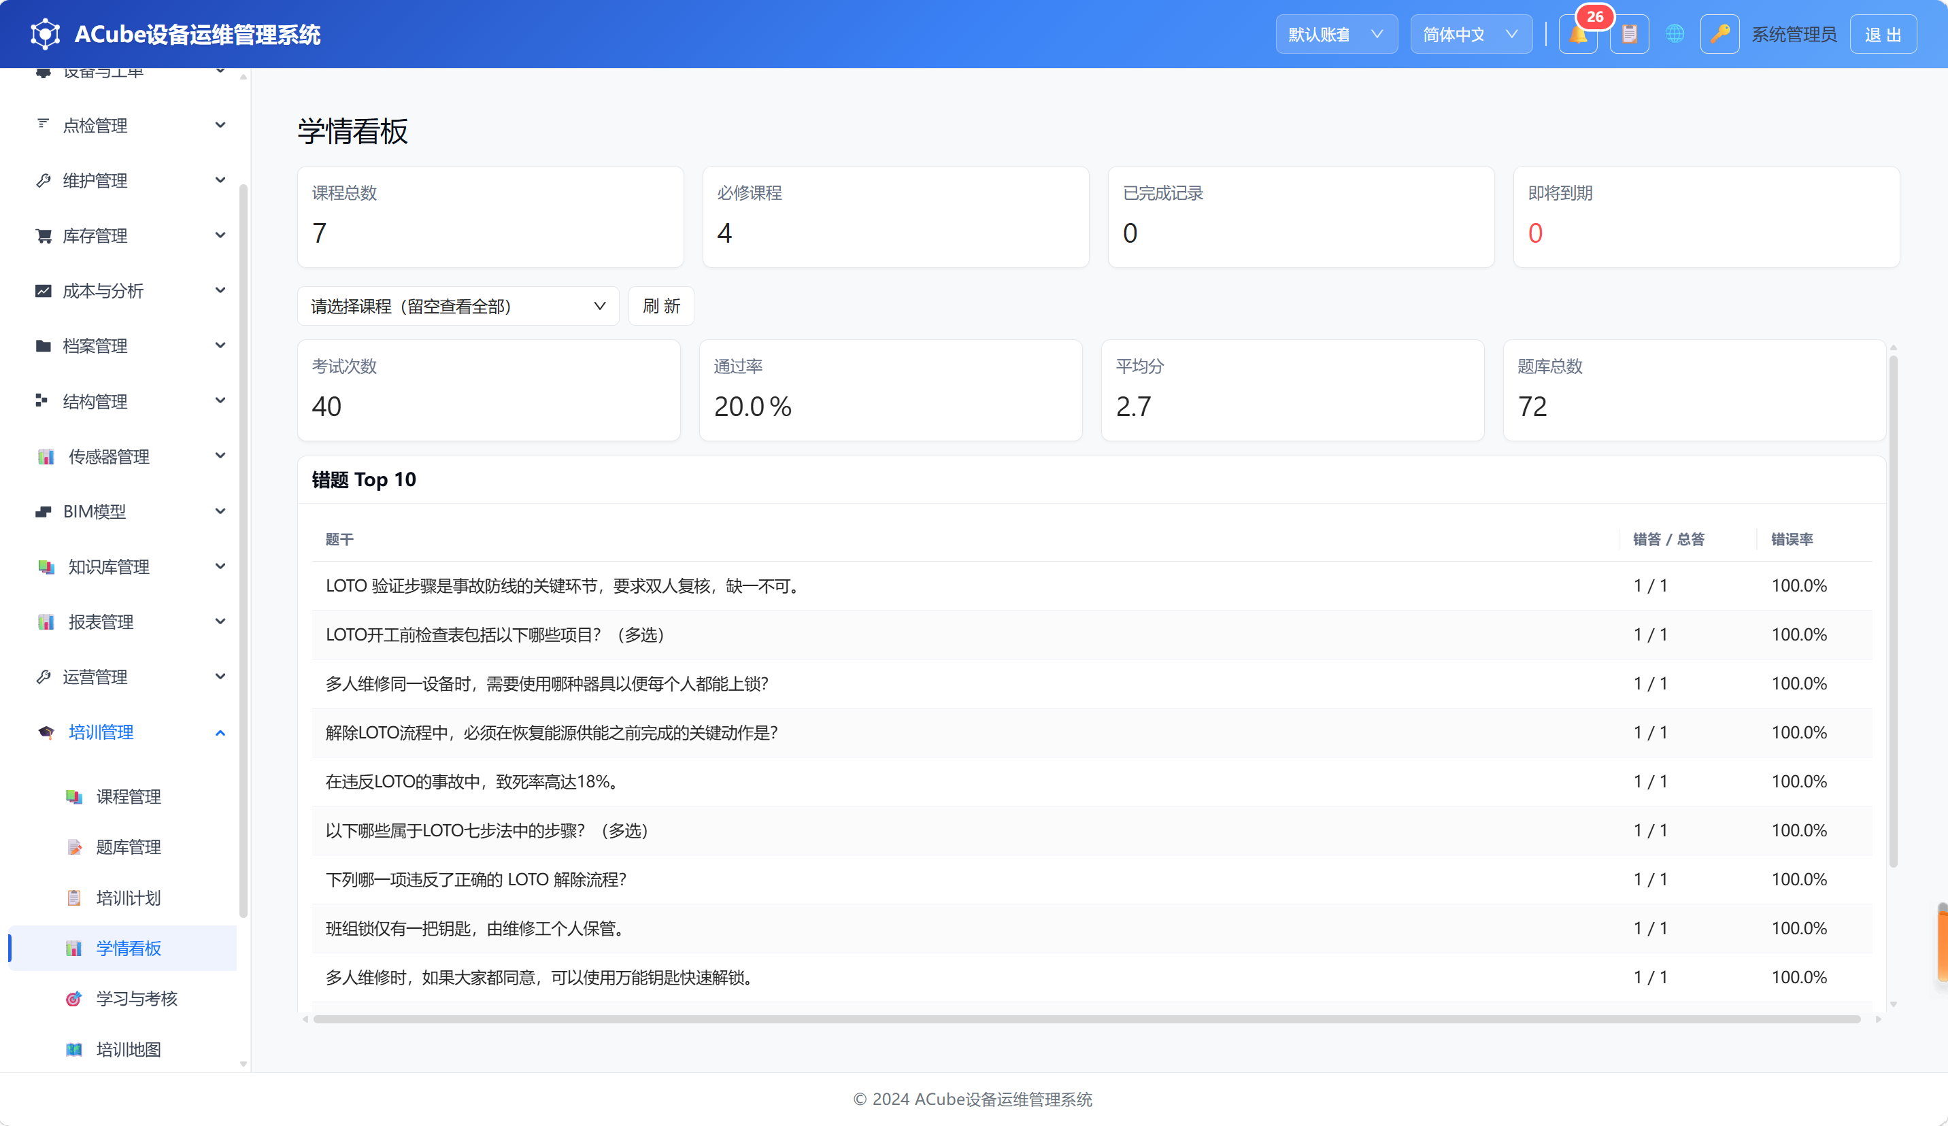Viewport: 1948px width, 1126px height.
Task: Open the 默认账套 dropdown
Action: (x=1337, y=34)
